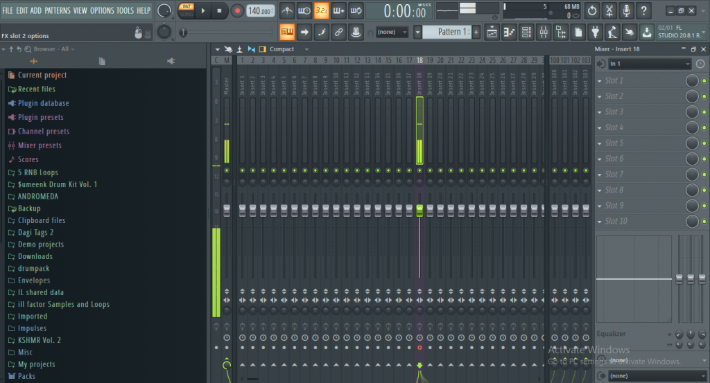Open the Compact mixer layout dropdown

pos(289,49)
